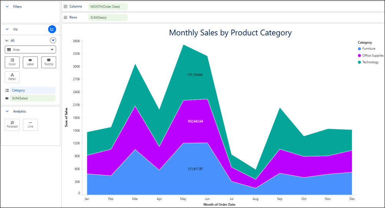Click the Analytics section label
This screenshot has height=208, width=385.
click(19, 111)
